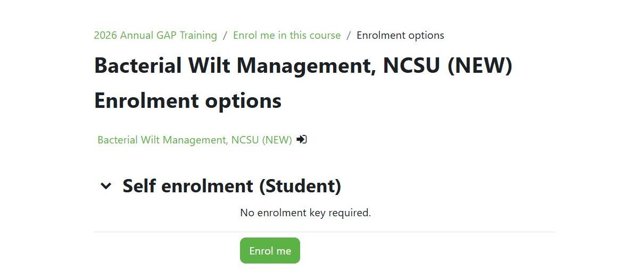
Task: Go to Enrol me in this course breadcrumb
Action: coord(287,36)
